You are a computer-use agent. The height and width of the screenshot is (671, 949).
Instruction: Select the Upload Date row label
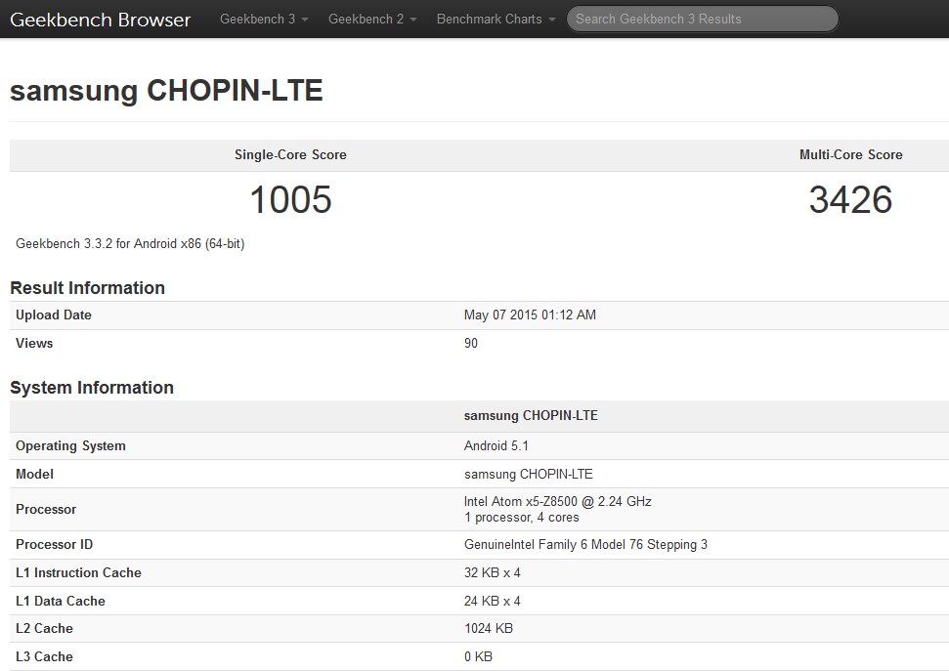(54, 315)
